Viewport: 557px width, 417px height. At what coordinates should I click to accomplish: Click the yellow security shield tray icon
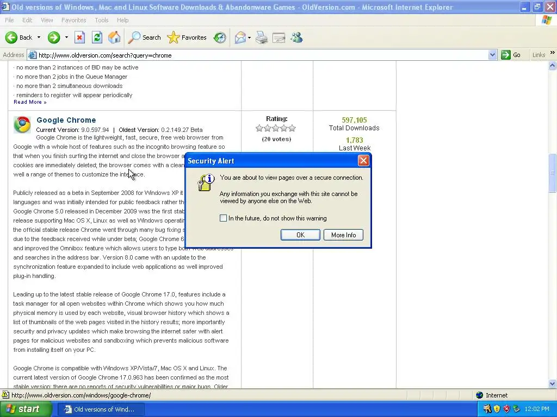[x=497, y=409]
